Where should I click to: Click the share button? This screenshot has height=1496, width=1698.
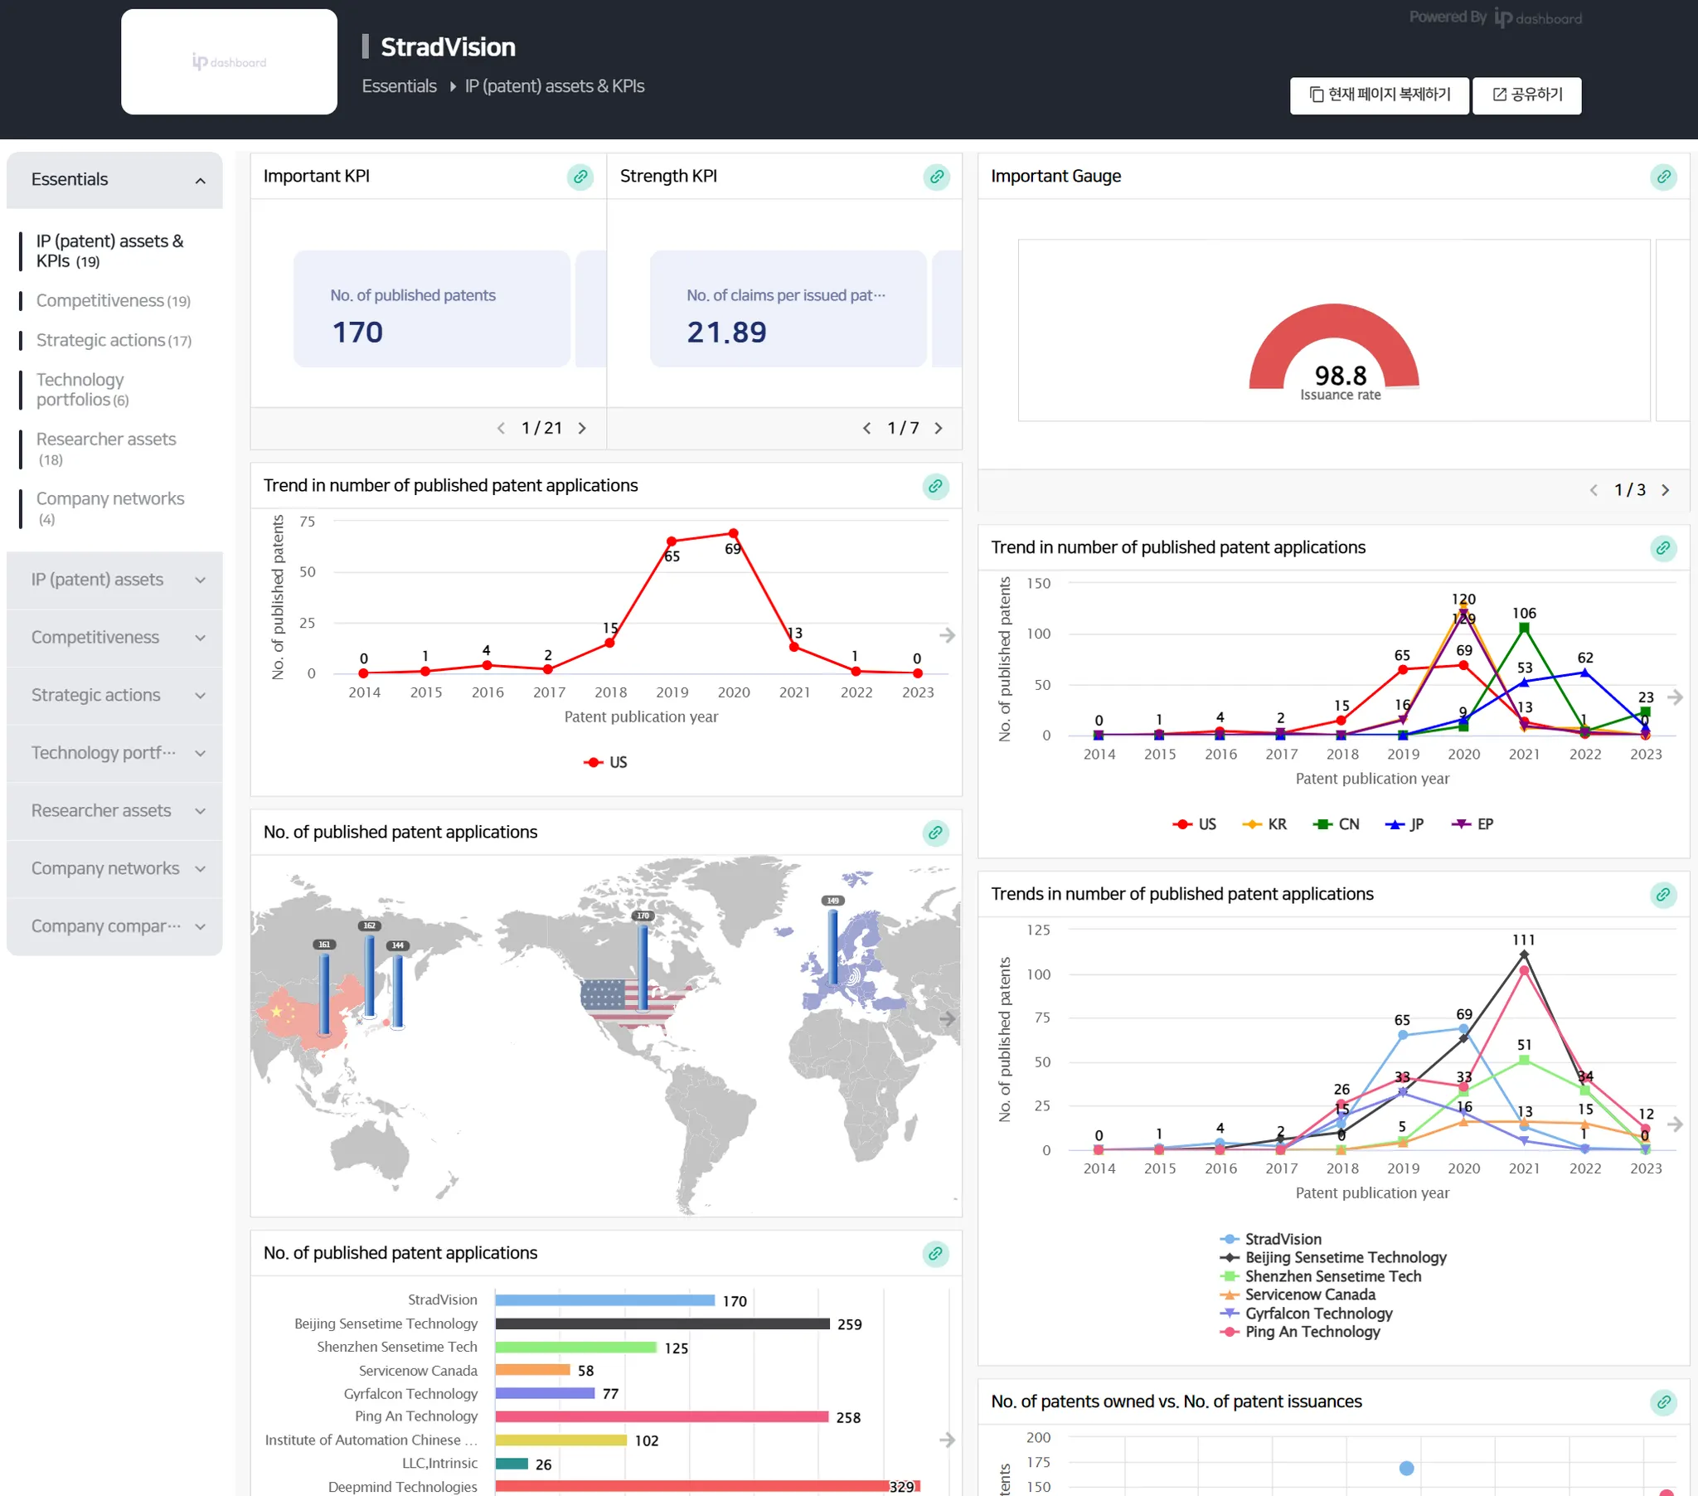tap(1527, 95)
